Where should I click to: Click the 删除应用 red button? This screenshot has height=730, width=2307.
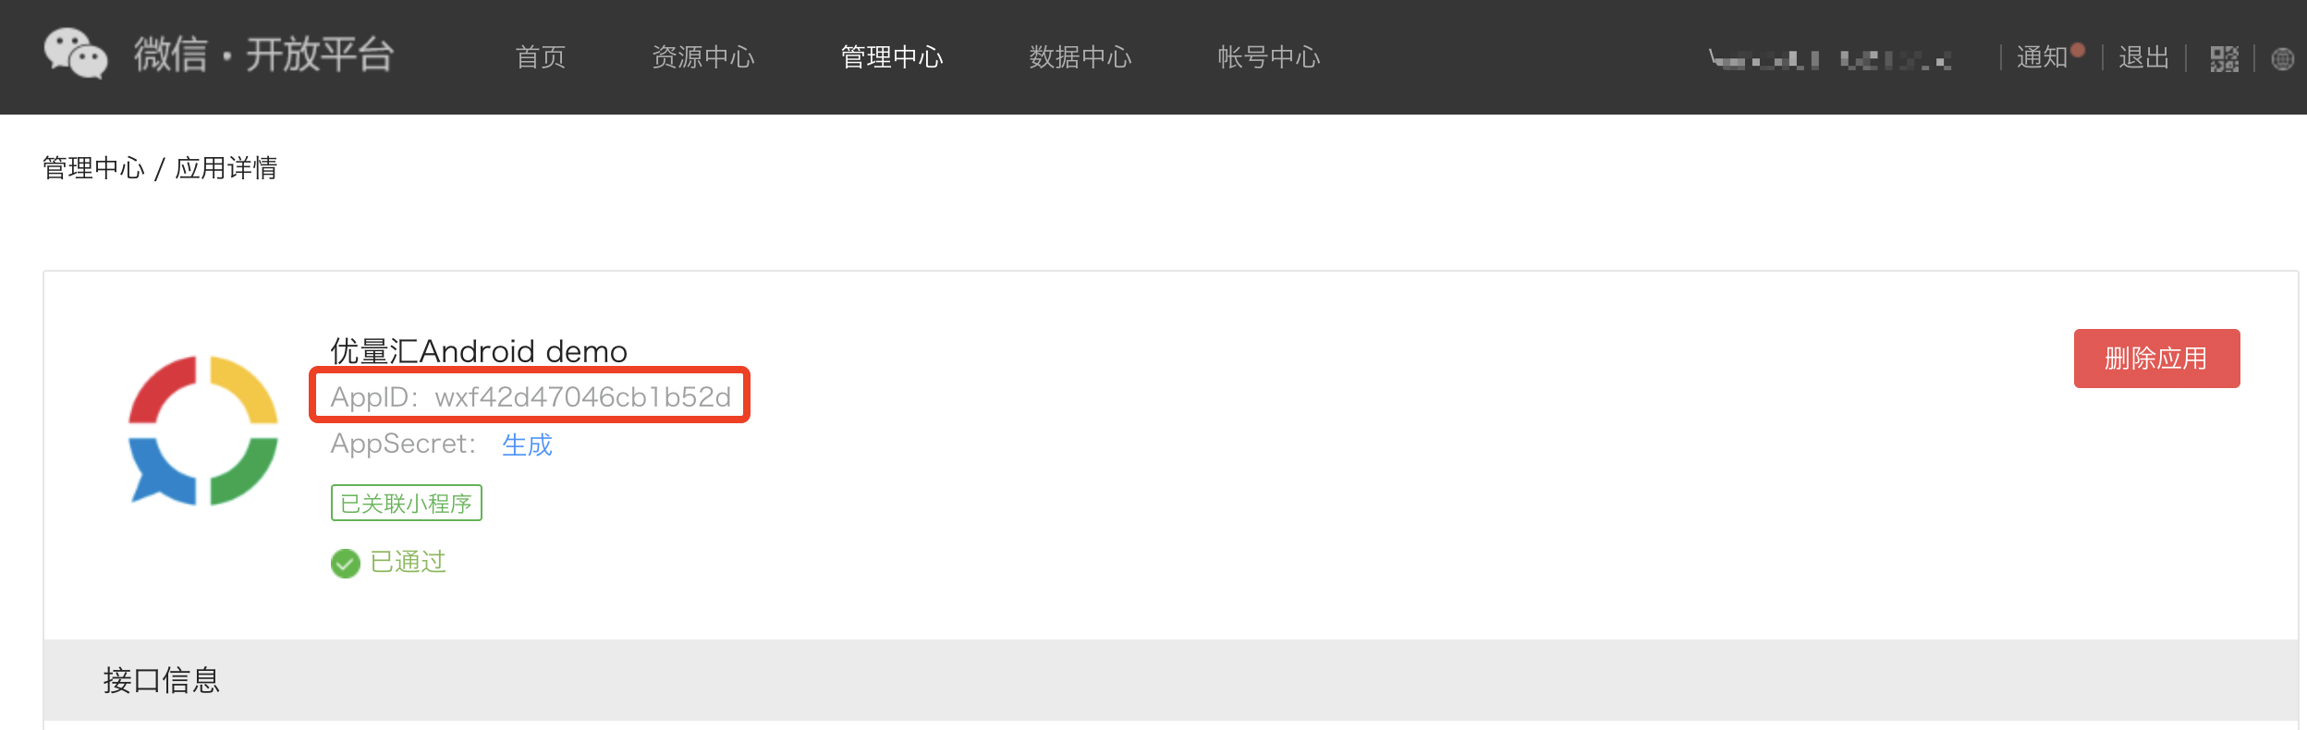(x=2156, y=359)
